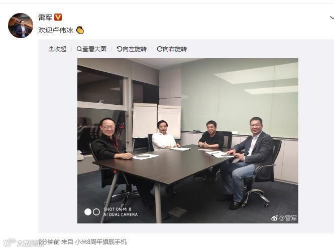Open the 小米8周年旗舰手机 source link

pyautogui.click(x=101, y=241)
